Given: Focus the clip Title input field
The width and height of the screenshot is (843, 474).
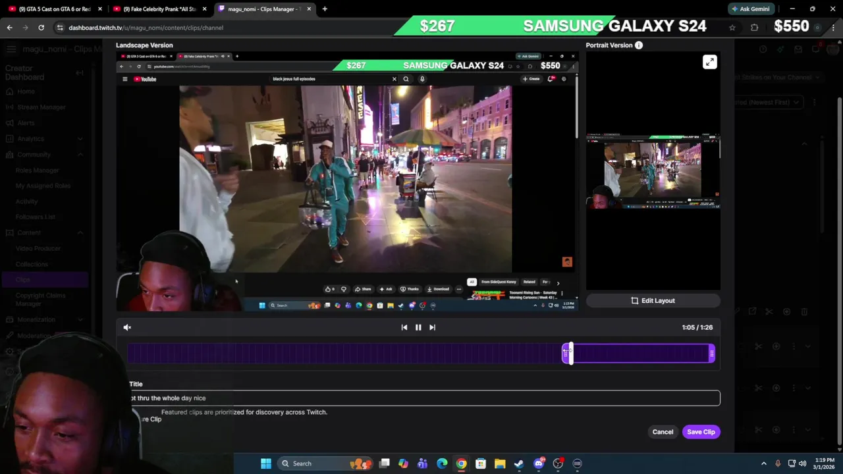Looking at the screenshot, I should tap(424, 398).
